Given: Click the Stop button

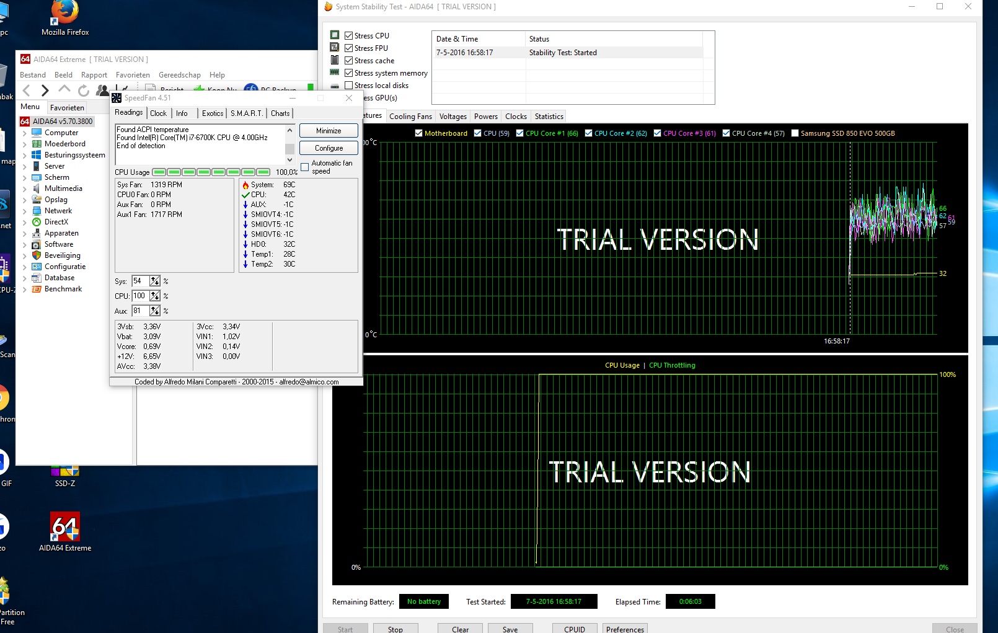Looking at the screenshot, I should (x=395, y=629).
